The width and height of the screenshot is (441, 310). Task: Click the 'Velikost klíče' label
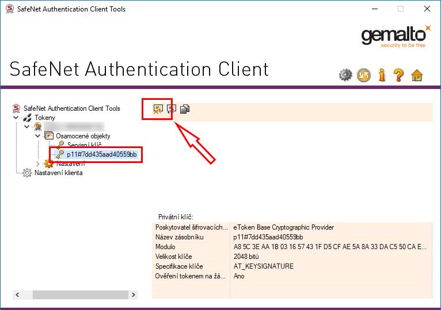(x=173, y=257)
